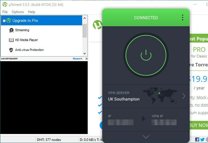The image size is (208, 143).
Task: Open the Facebook icon in status bar
Action: click(197, 140)
